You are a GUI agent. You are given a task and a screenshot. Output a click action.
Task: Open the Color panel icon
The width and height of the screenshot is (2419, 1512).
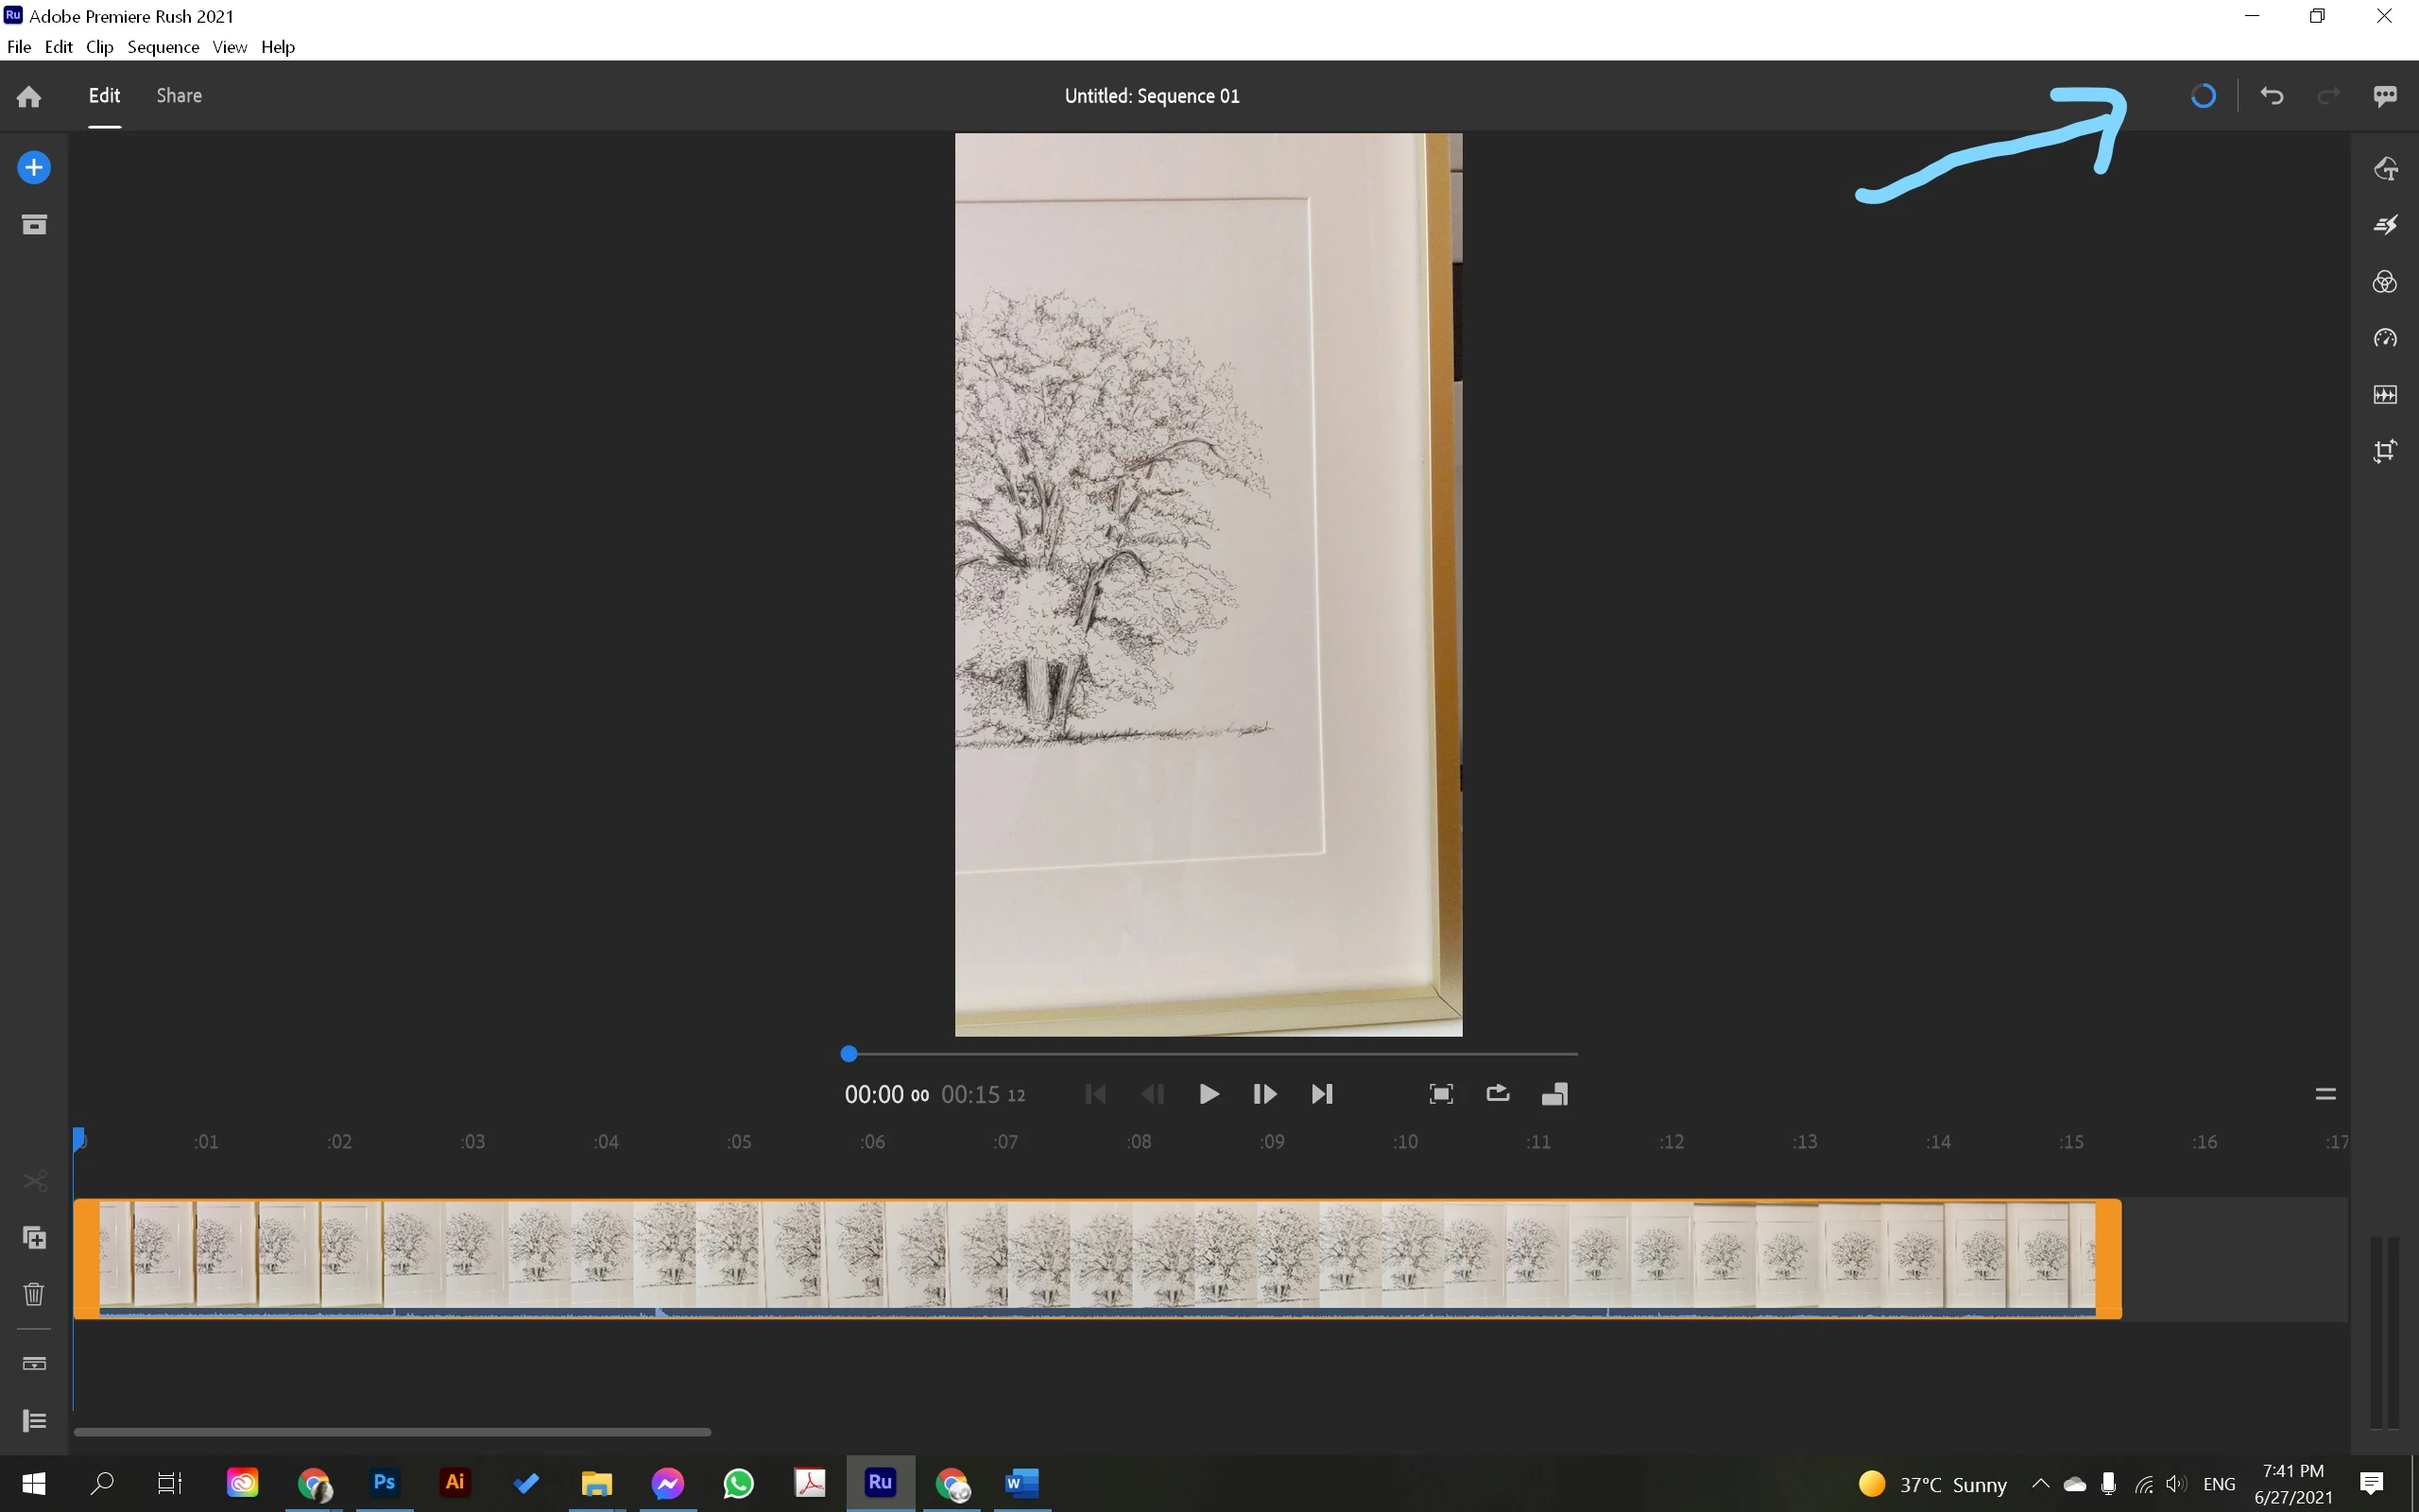point(2385,282)
